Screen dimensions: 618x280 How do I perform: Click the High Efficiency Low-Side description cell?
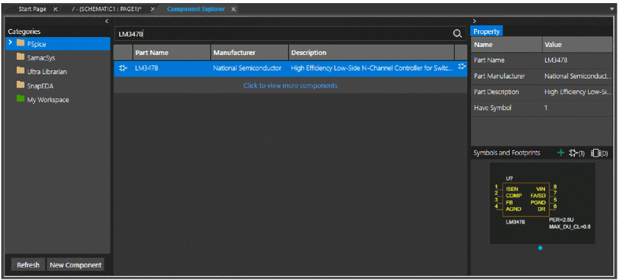tap(371, 68)
